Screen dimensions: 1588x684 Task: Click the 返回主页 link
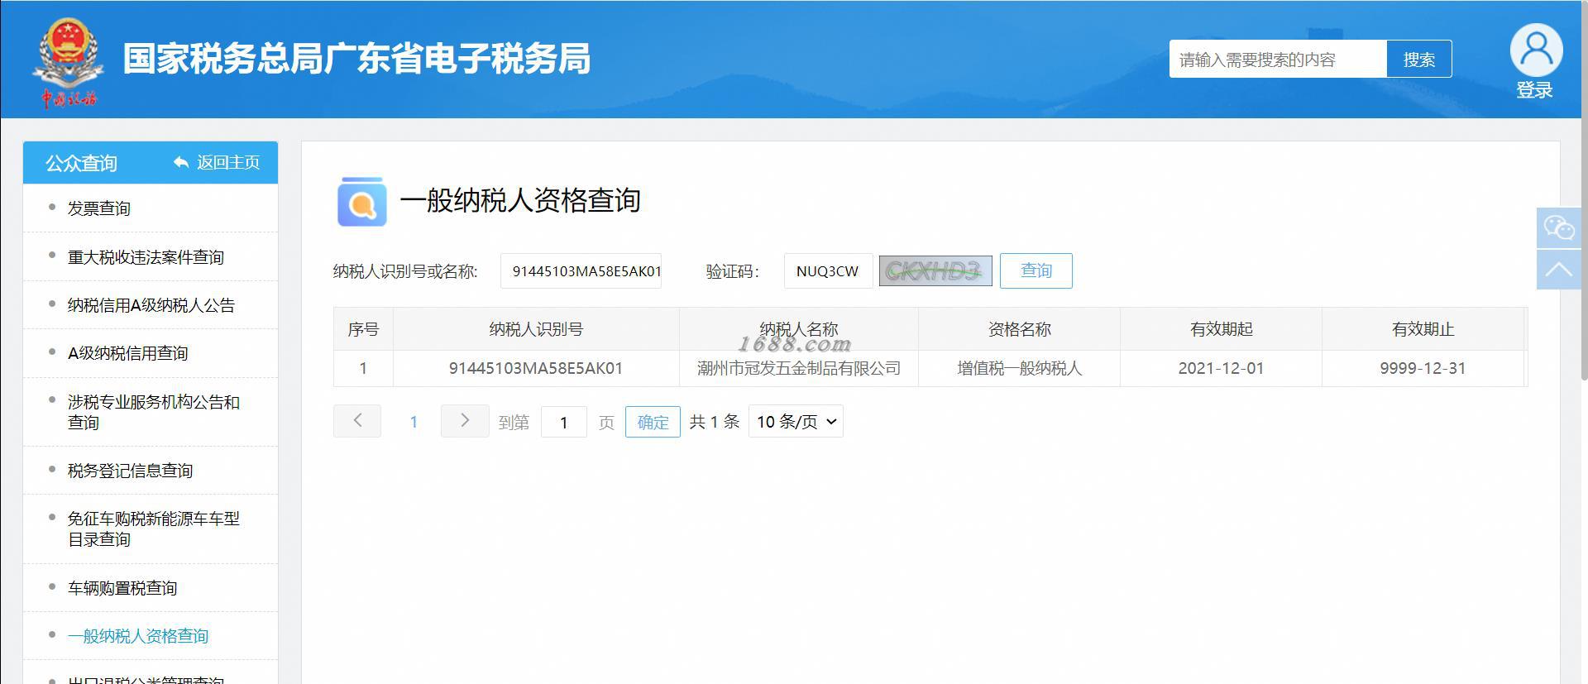[x=228, y=163]
